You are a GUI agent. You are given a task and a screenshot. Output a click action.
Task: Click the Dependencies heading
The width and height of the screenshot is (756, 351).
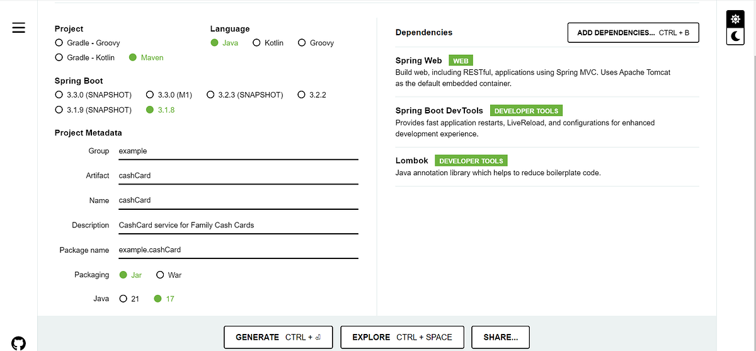coord(424,33)
